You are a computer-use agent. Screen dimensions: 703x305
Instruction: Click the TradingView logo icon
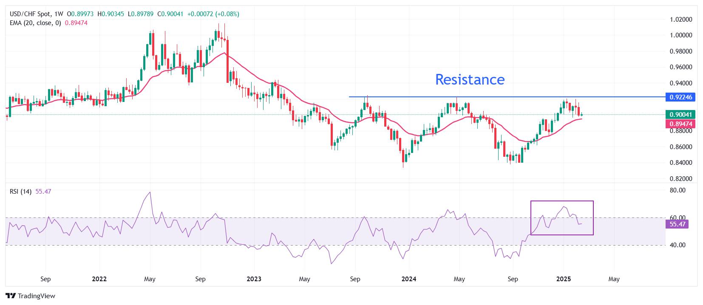pyautogui.click(x=11, y=296)
